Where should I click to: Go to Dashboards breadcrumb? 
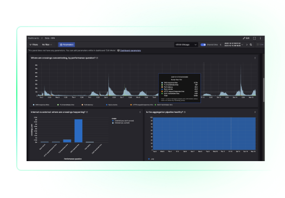tap(34, 38)
